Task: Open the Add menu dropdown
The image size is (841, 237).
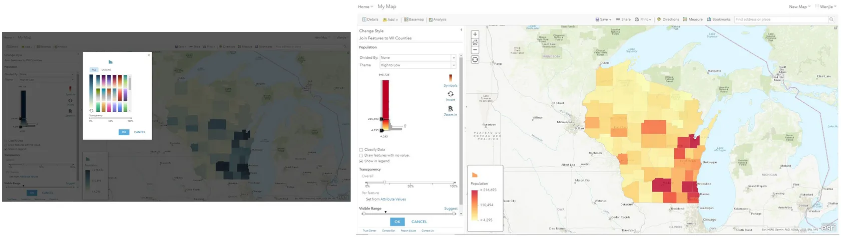Action: pyautogui.click(x=390, y=20)
